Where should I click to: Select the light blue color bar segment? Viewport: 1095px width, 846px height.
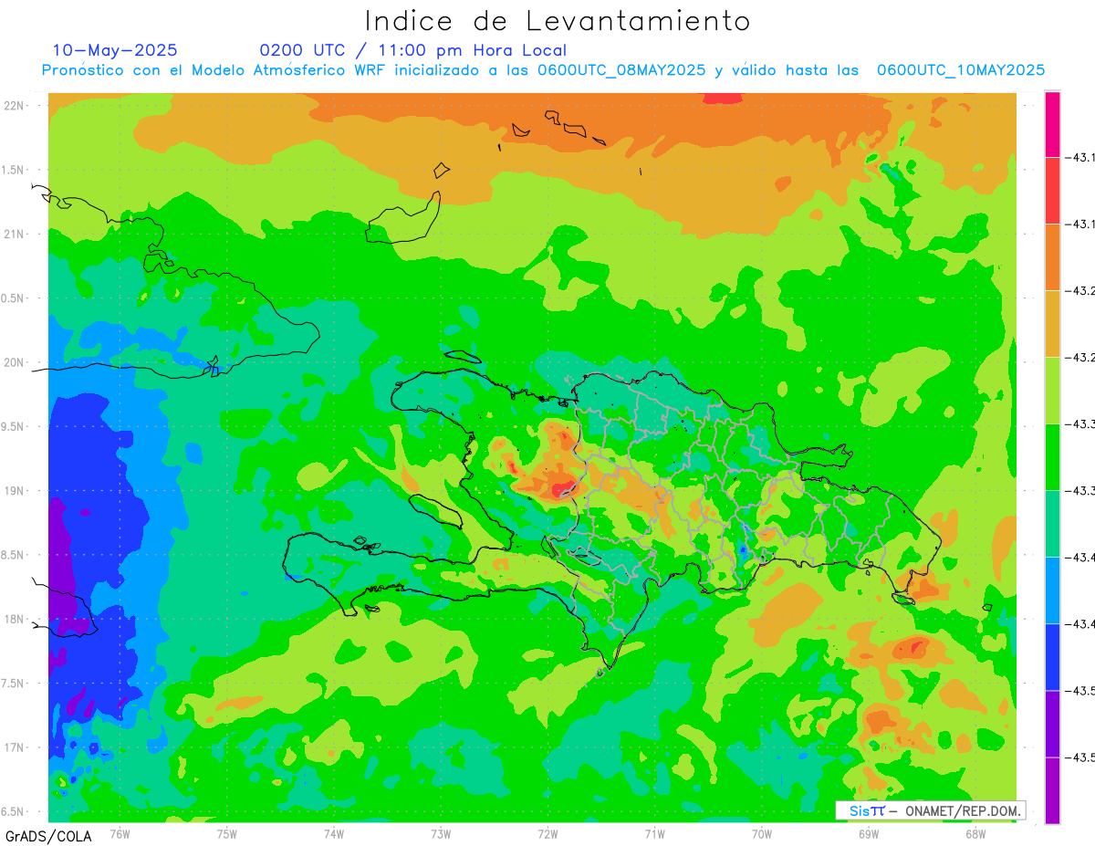[1052, 590]
